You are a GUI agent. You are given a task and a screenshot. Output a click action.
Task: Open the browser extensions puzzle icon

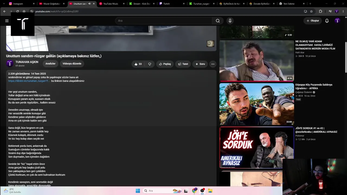tap(320, 11)
